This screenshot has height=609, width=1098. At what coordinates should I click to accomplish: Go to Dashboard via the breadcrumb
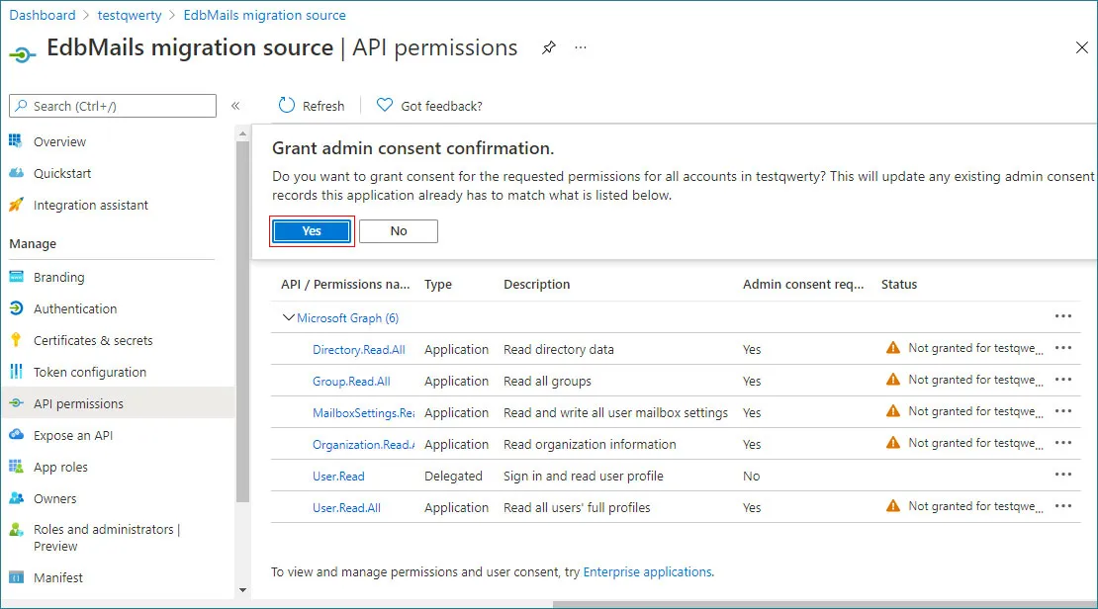coord(42,15)
